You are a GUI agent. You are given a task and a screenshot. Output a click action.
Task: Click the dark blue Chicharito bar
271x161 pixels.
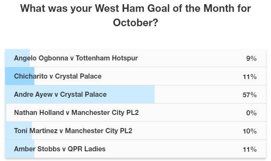[20, 76]
